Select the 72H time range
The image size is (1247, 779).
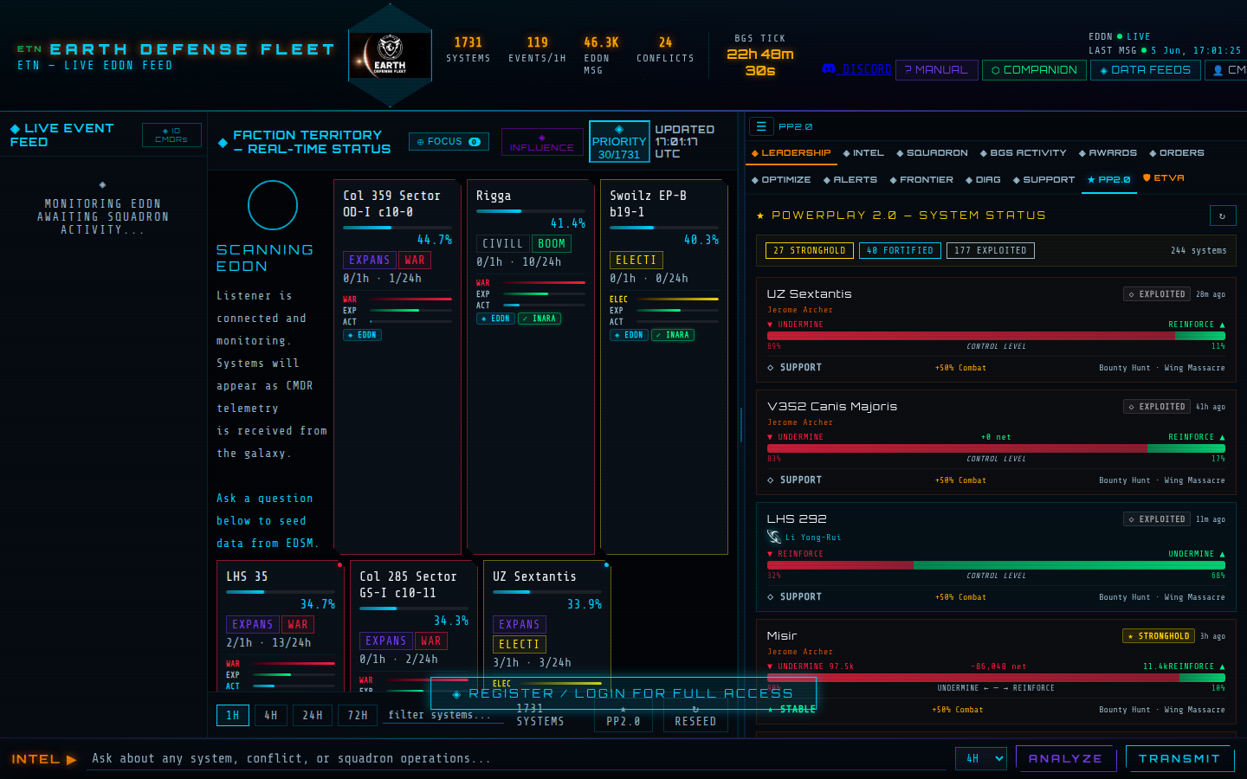pyautogui.click(x=358, y=715)
